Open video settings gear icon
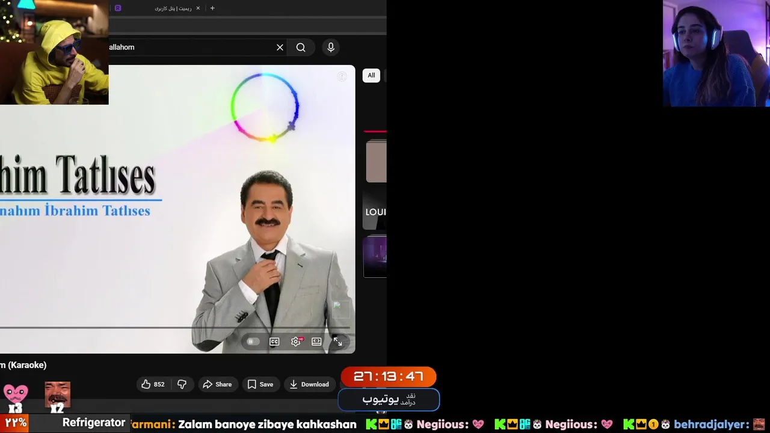Viewport: 770px width, 433px height. 295,342
